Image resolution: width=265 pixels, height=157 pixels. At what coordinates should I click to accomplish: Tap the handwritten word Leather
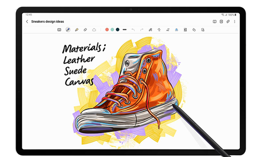pos(79,59)
